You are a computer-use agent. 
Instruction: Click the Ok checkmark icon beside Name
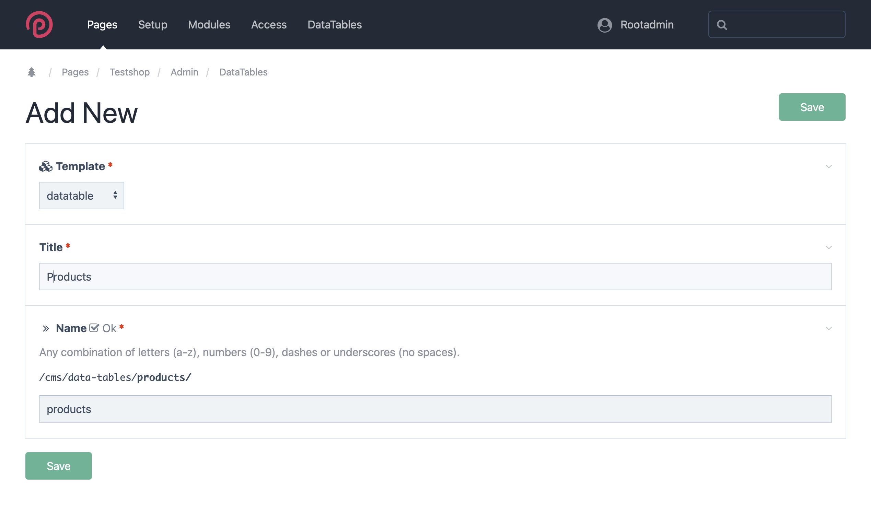click(94, 328)
